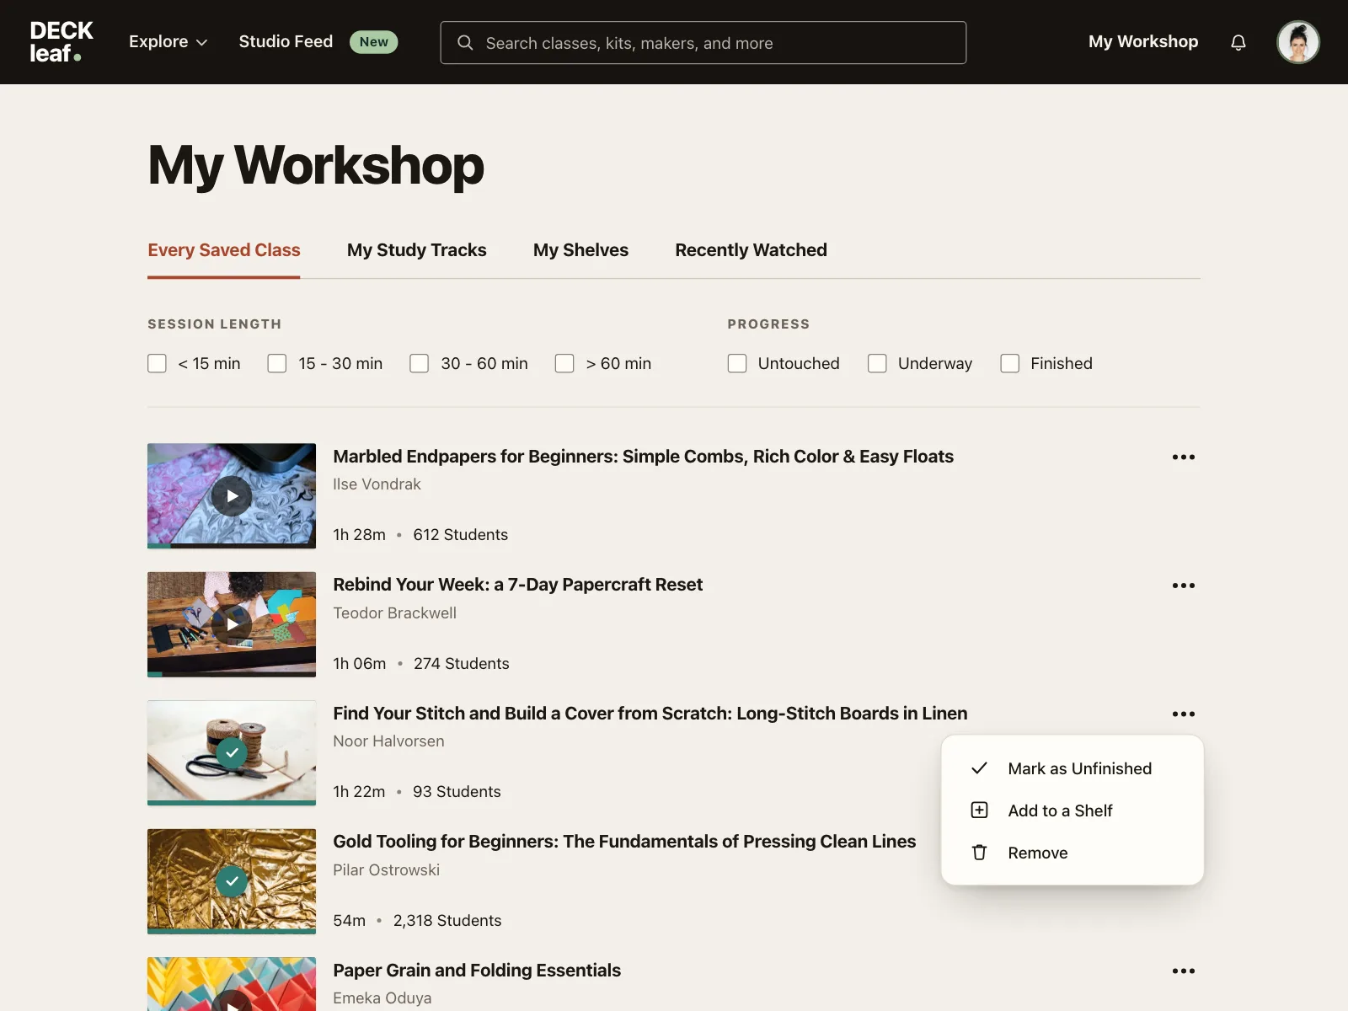This screenshot has height=1011, width=1348.
Task: Toggle the under 15 min filter
Action: pos(157,363)
